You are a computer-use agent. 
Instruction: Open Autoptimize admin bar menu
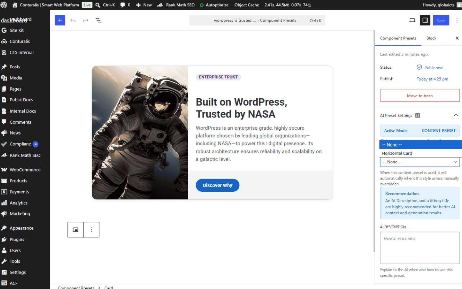coord(214,5)
